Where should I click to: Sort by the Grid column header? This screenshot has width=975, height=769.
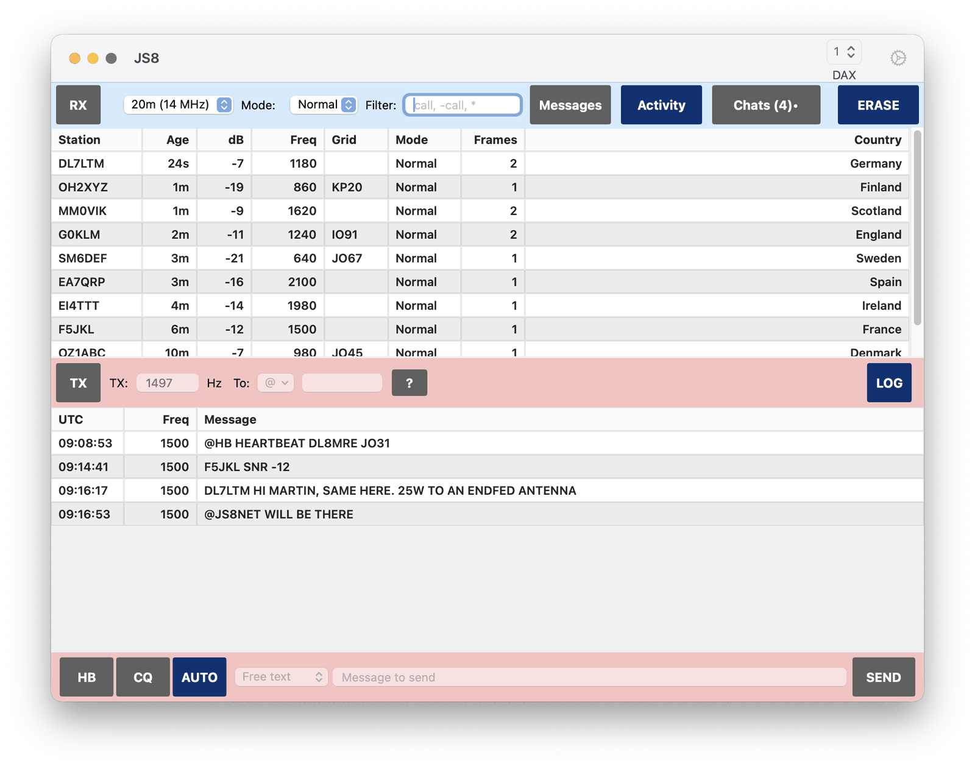(x=356, y=140)
